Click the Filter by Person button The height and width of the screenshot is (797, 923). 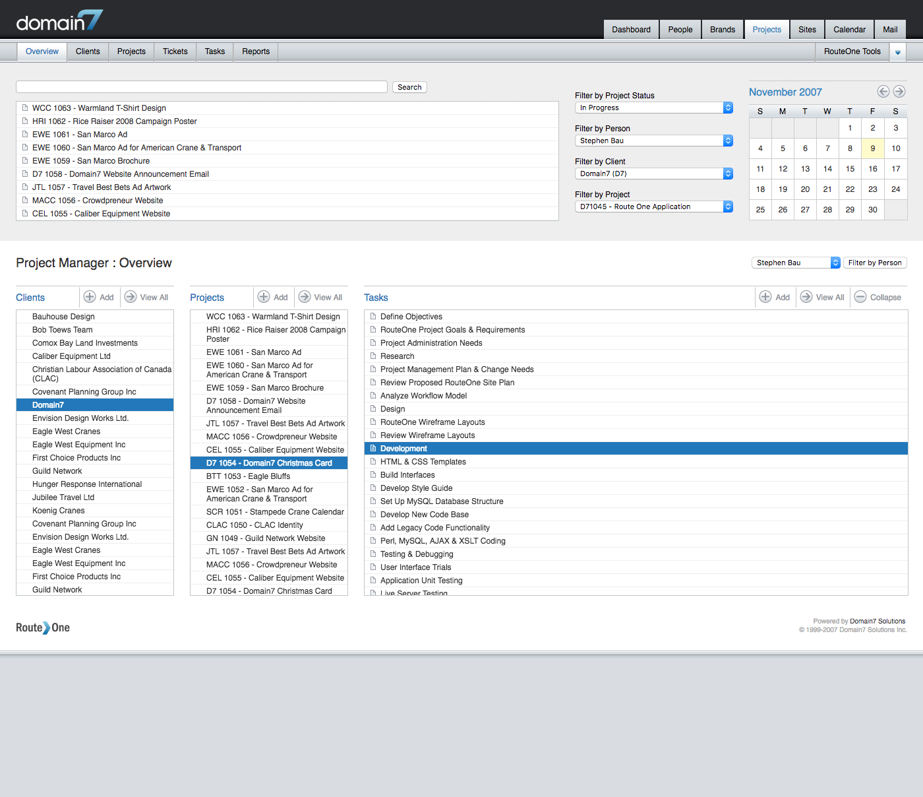point(874,263)
